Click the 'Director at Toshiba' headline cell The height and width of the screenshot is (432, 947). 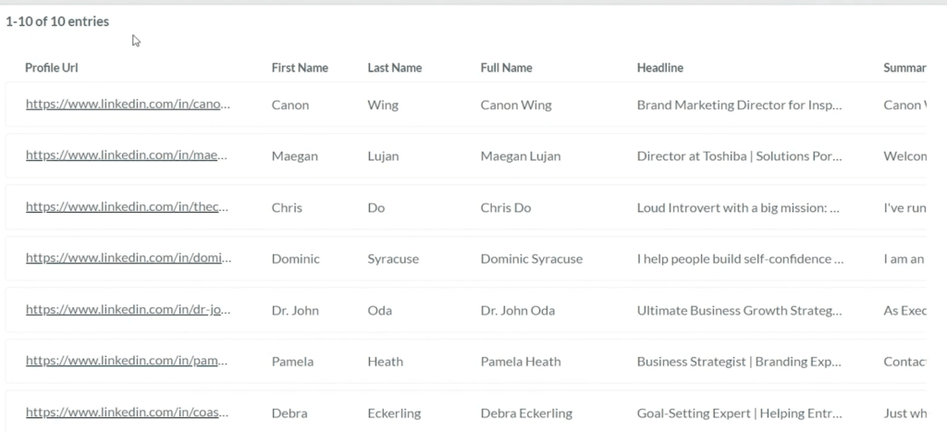pyautogui.click(x=739, y=156)
